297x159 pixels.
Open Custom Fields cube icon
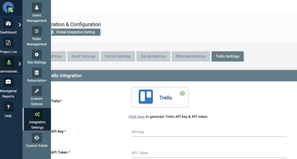37,137
